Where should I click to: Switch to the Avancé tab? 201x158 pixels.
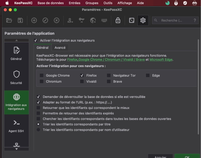point(60,48)
